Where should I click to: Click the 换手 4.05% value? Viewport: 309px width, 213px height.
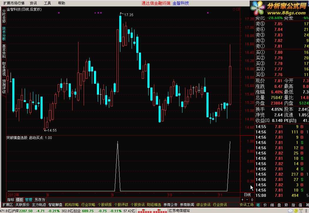coord(277,109)
